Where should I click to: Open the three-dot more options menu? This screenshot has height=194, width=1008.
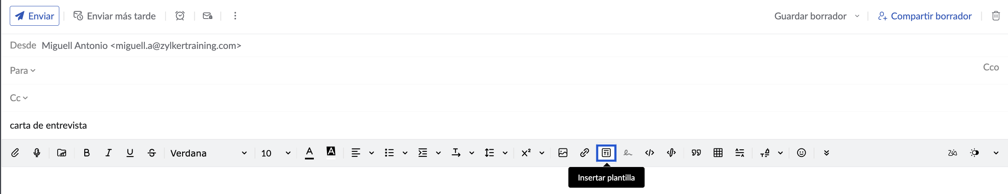pyautogui.click(x=235, y=16)
